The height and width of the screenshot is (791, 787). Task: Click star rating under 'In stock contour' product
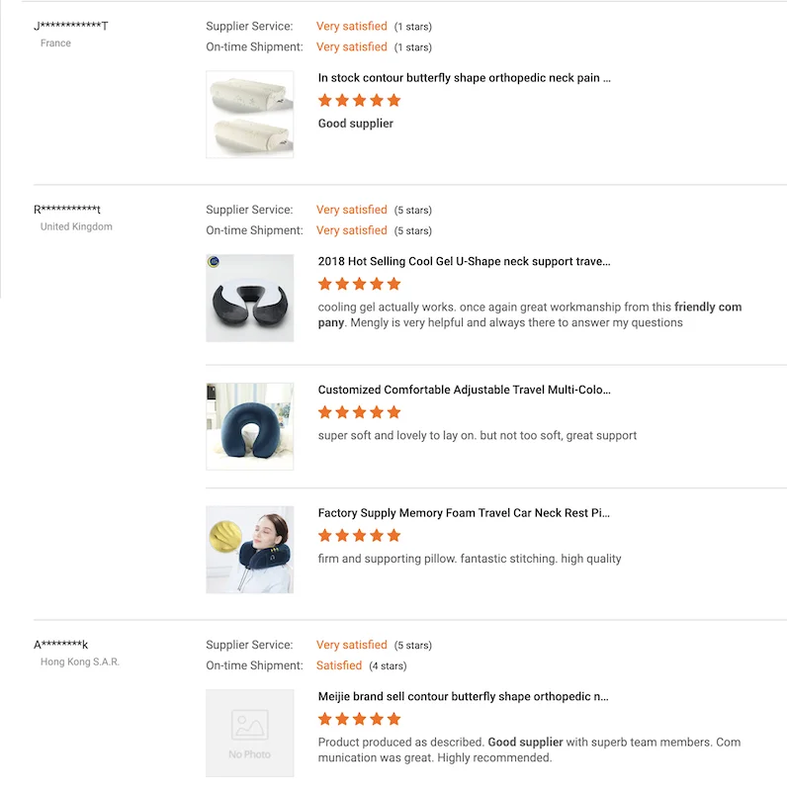click(359, 101)
